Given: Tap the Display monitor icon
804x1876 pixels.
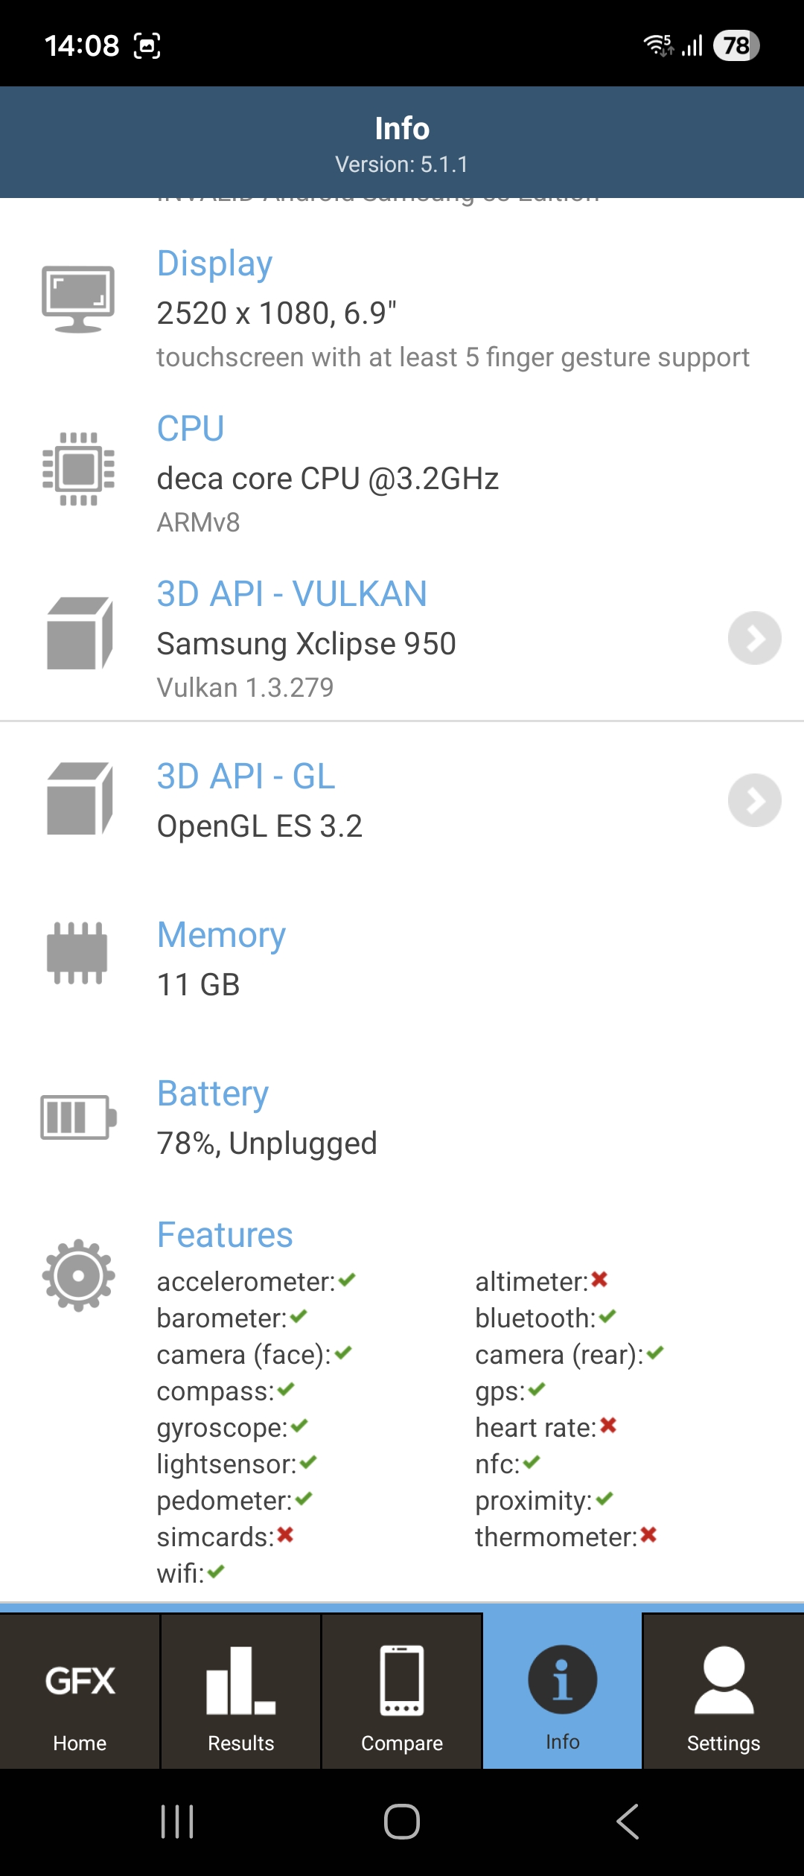Looking at the screenshot, I should 78,299.
